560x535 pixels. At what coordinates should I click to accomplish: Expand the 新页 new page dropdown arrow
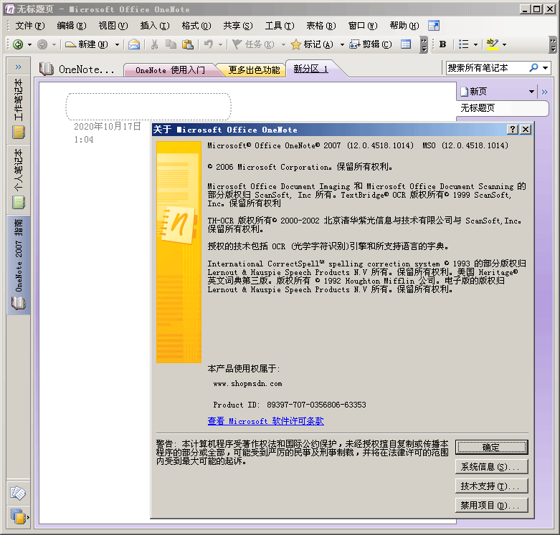point(531,92)
